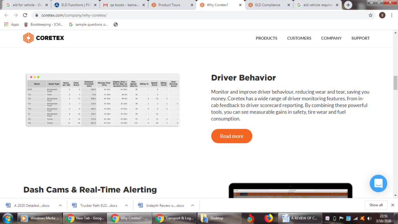Screen dimensions: 398x224
Task: Switch to 'New Tab - Goog...' taskbar window
Action: 85,218
